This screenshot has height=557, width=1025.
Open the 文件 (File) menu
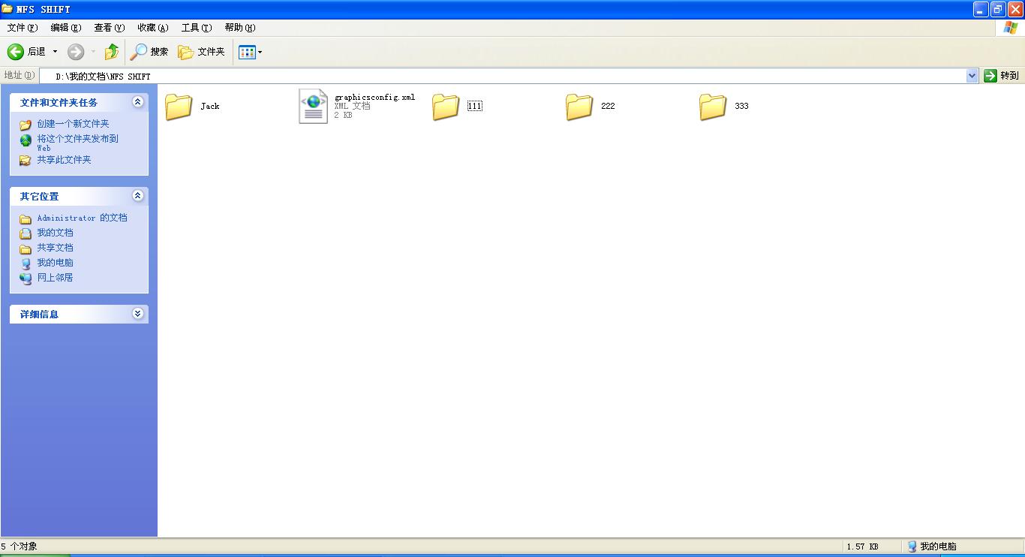tap(22, 28)
